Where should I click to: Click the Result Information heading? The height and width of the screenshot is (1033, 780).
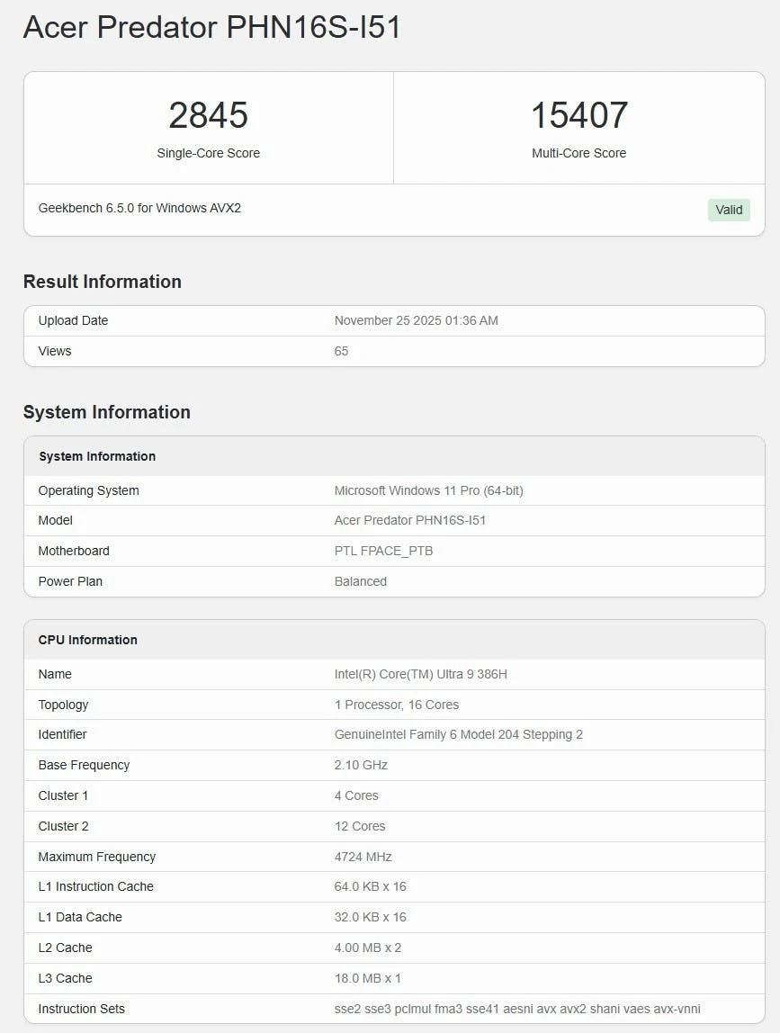[x=103, y=282]
